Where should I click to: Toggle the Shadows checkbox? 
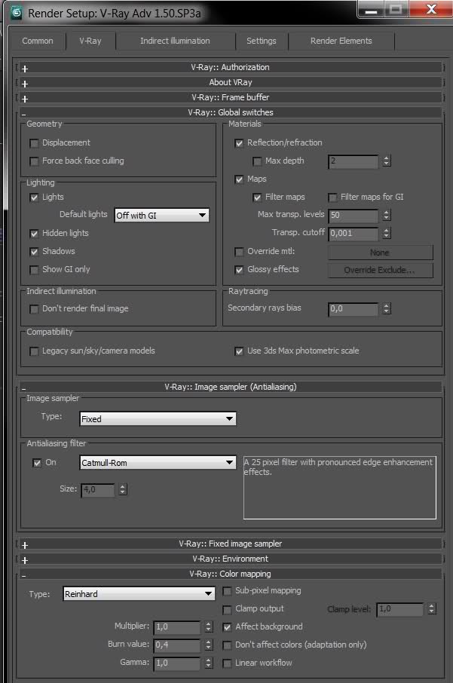(34, 252)
